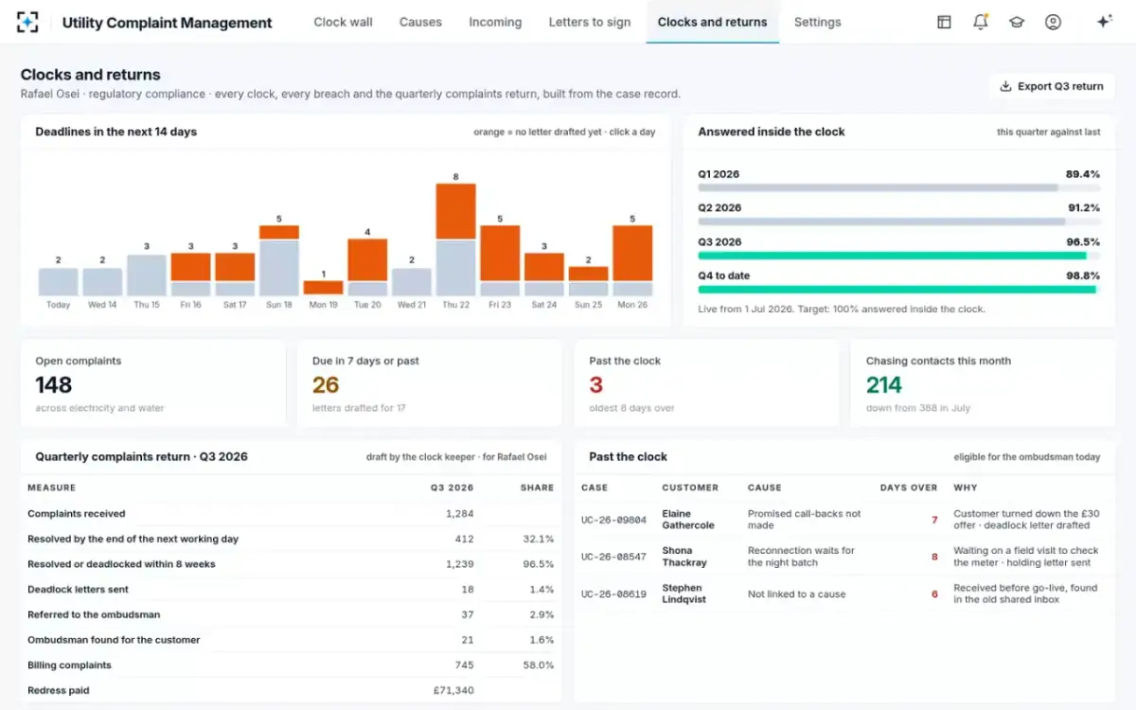The height and width of the screenshot is (710, 1136).
Task: Click the app logo icon
Action: [28, 22]
